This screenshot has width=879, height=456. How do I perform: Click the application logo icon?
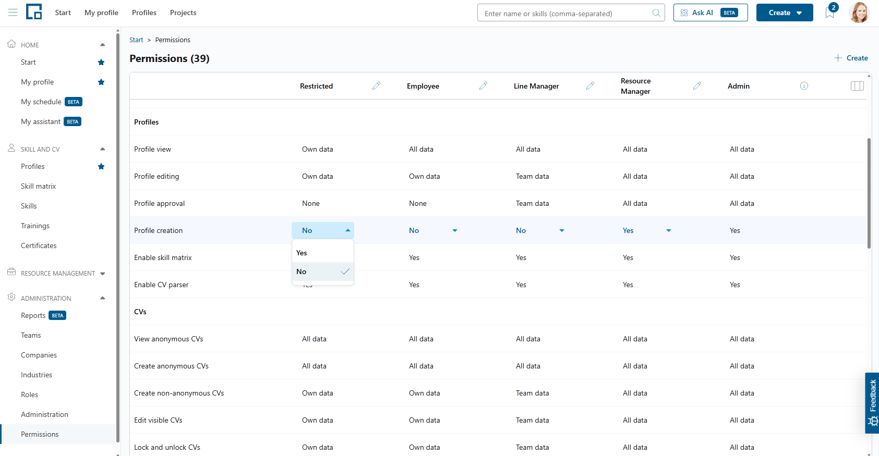coord(34,11)
